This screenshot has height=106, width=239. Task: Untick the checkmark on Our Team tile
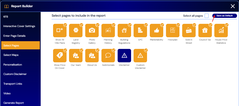[81, 50]
